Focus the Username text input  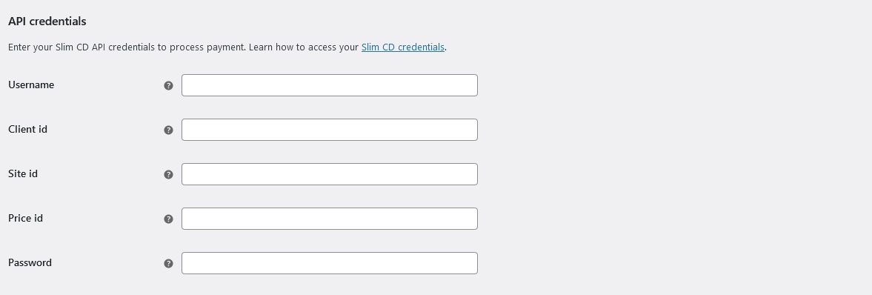pyautogui.click(x=329, y=85)
